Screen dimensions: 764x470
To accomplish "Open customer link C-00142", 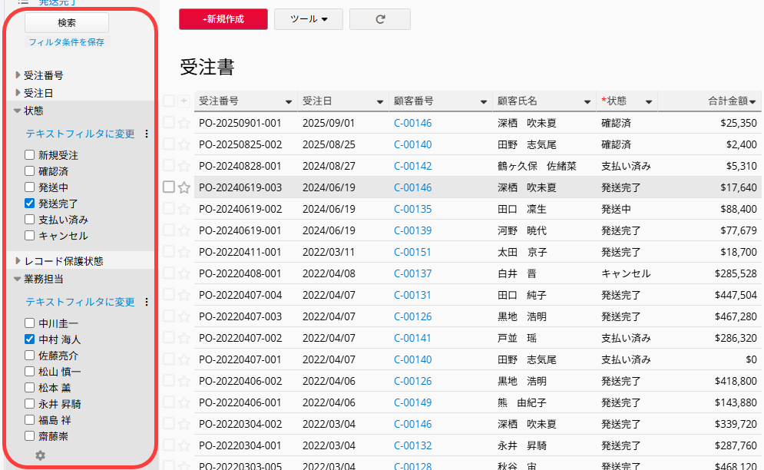I will pos(412,166).
